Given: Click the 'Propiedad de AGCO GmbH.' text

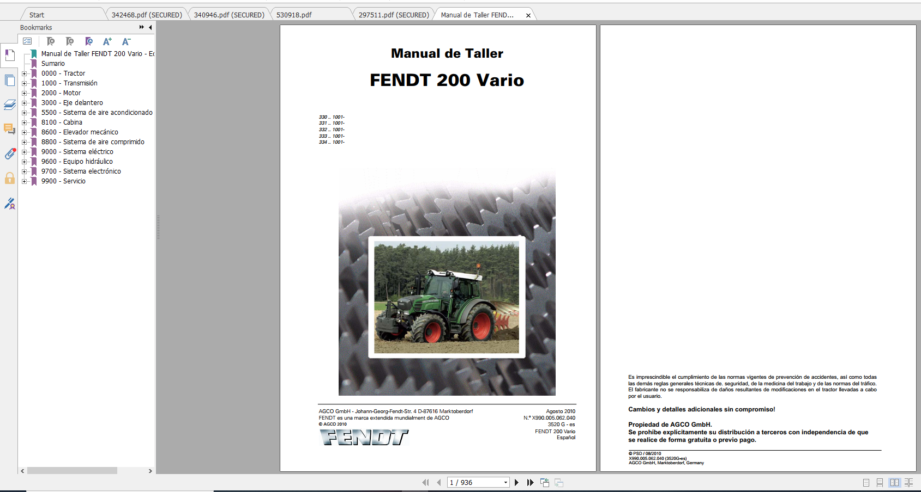Looking at the screenshot, I should (670, 425).
